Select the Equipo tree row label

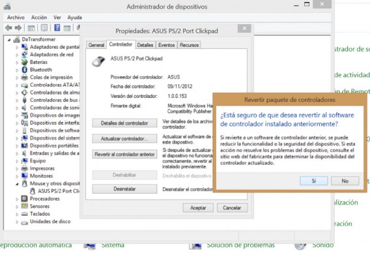point(38,161)
